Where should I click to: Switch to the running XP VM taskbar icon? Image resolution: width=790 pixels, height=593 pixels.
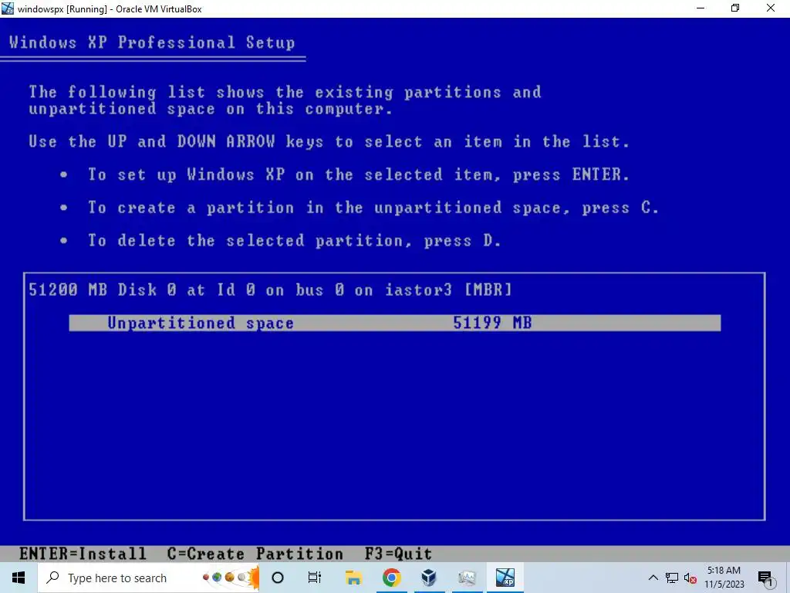tap(505, 578)
